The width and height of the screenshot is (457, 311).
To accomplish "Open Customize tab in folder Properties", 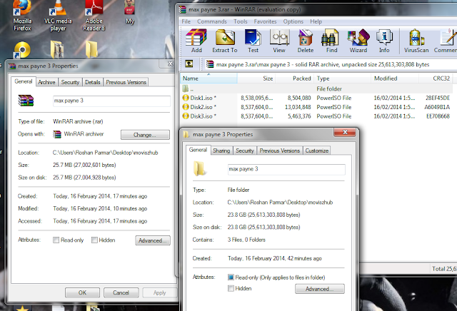I will pyautogui.click(x=317, y=151).
